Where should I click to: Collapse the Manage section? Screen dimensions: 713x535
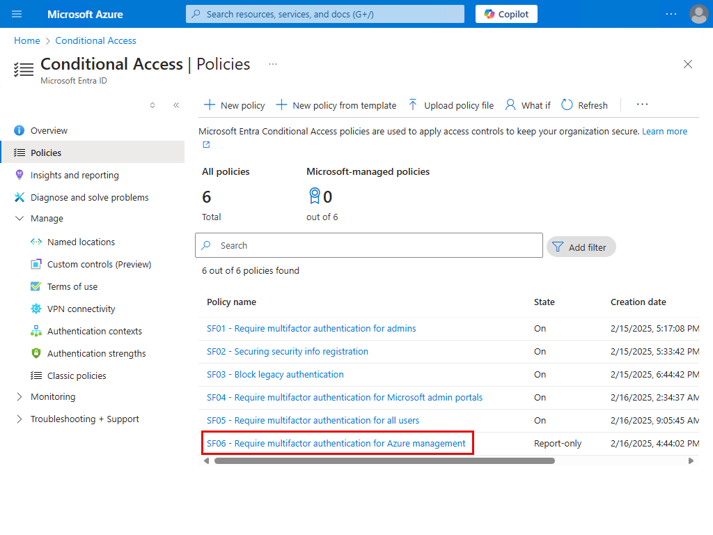19,218
